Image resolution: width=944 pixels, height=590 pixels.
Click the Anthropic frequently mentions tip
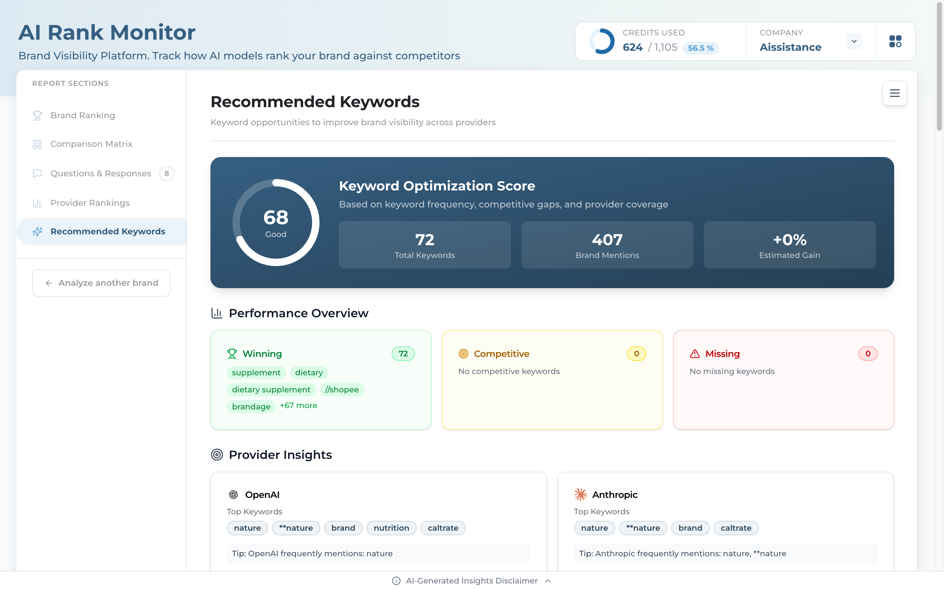pos(726,553)
